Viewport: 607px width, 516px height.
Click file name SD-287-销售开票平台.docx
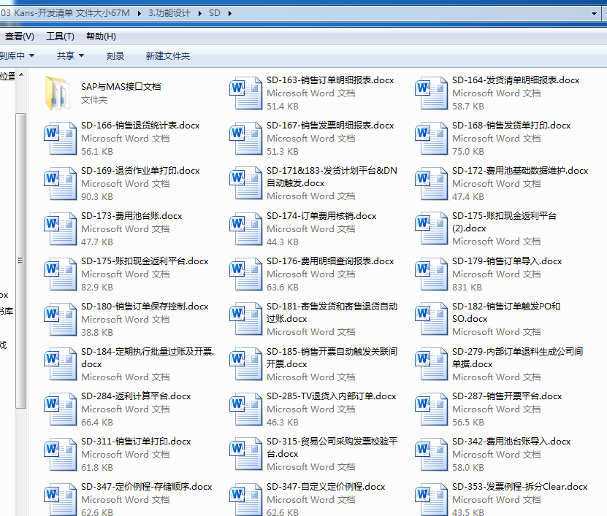click(507, 396)
